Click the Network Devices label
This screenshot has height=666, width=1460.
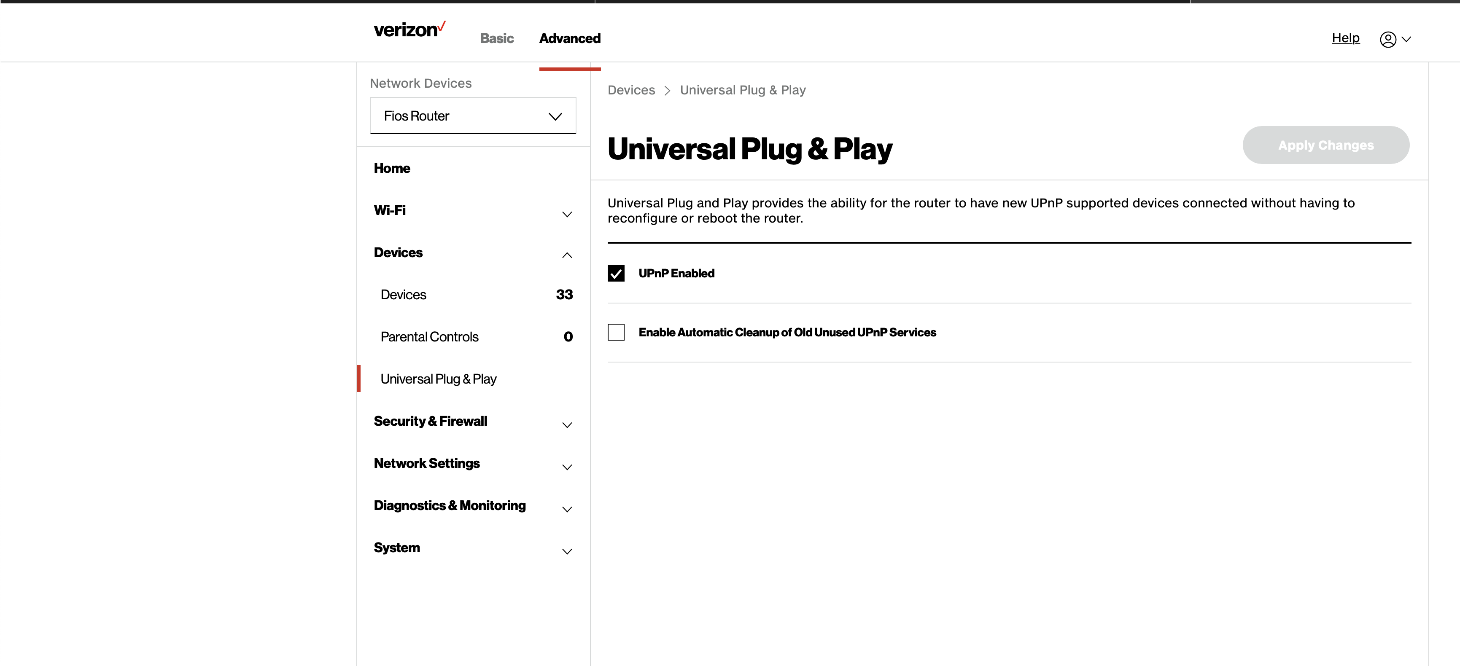click(420, 83)
